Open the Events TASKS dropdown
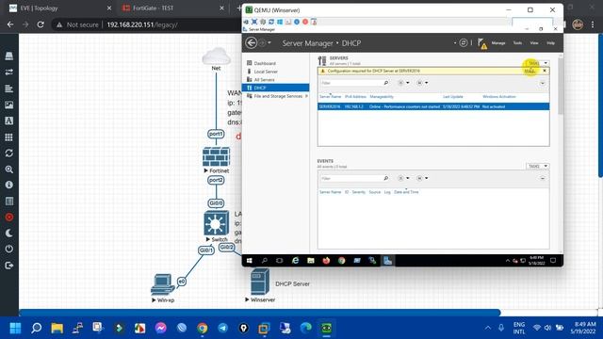The height and width of the screenshot is (339, 603). [x=537, y=166]
